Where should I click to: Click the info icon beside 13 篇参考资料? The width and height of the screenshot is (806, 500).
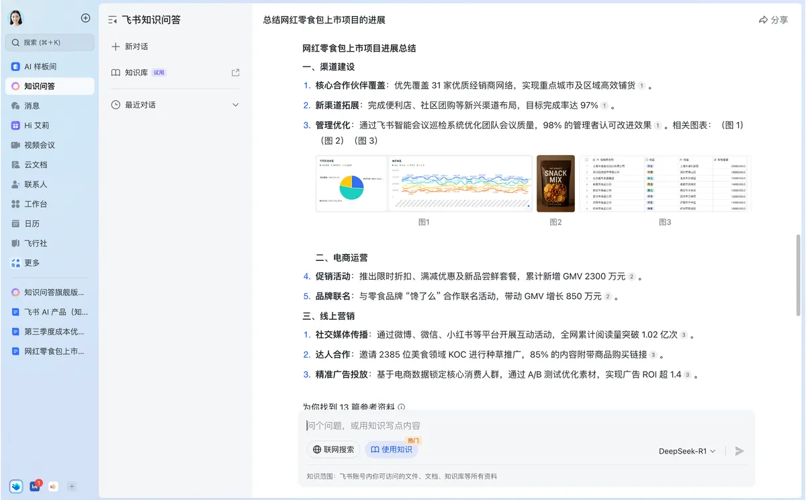coord(400,407)
